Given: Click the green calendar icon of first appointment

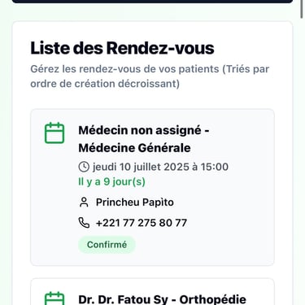Looking at the screenshot, I should click(54, 133).
